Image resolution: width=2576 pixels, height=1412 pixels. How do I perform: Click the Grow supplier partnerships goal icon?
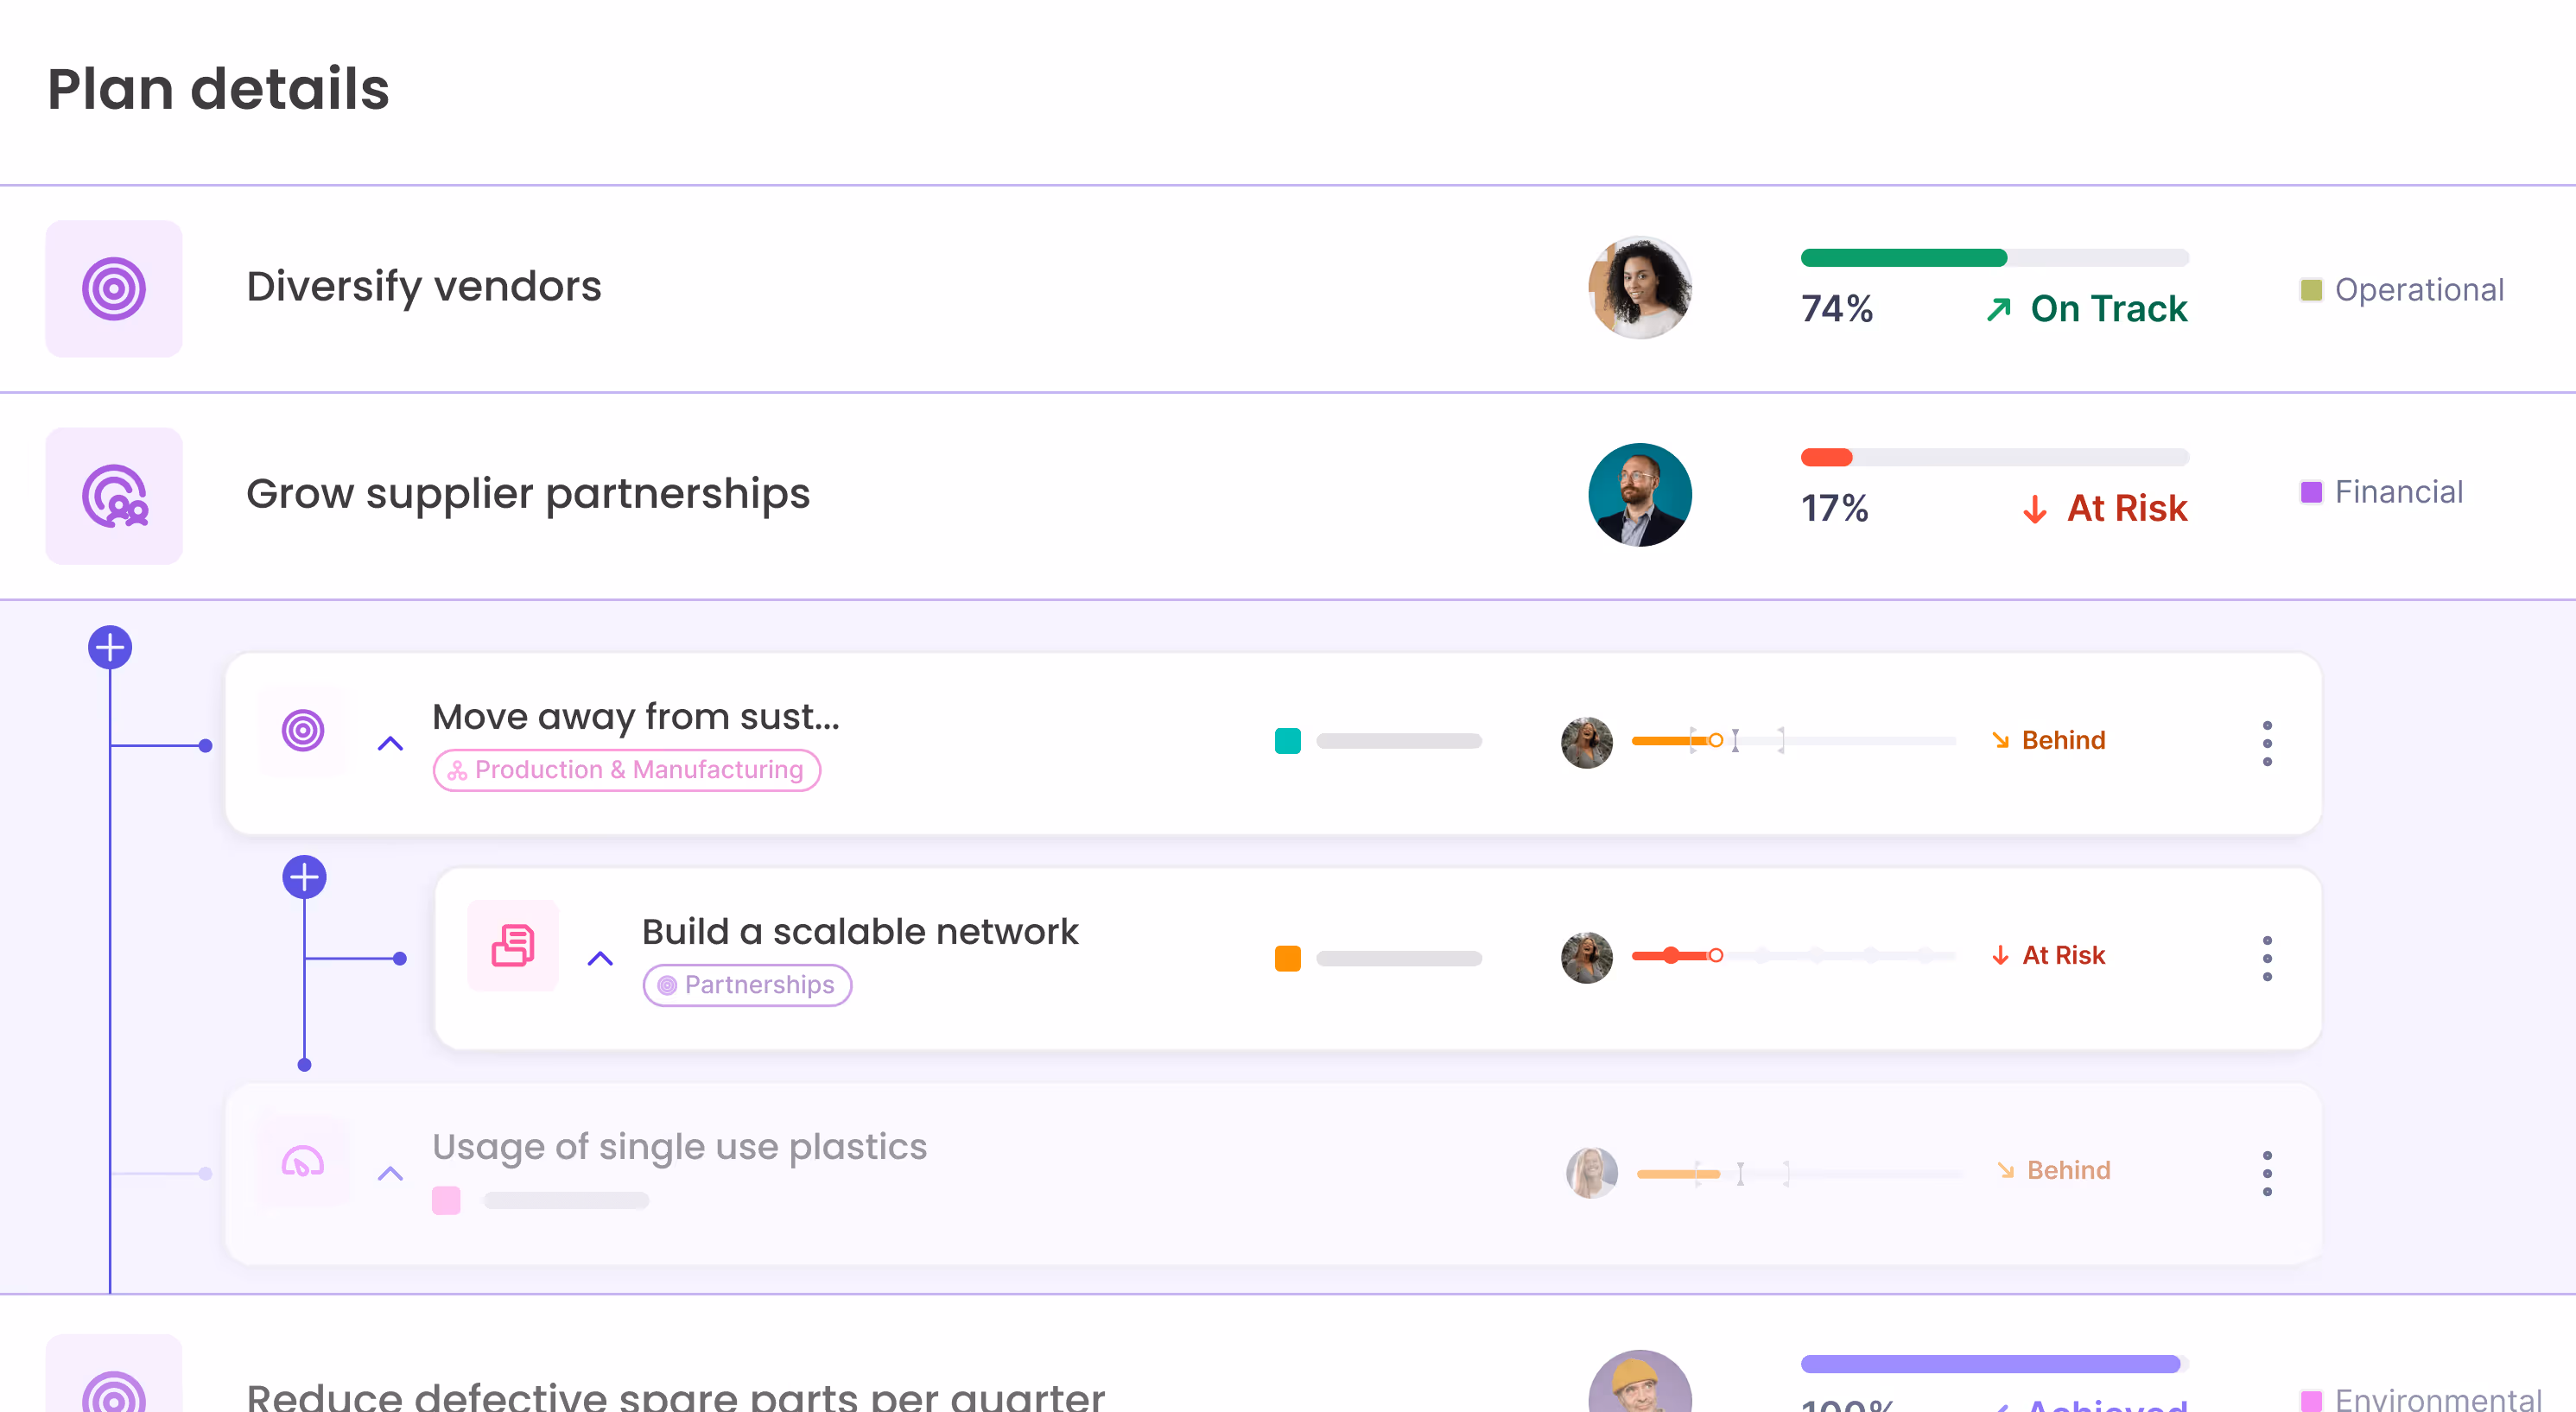click(x=114, y=494)
